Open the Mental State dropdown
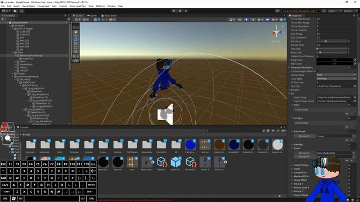The width and height of the screenshot is (360, 202). tap(336, 75)
